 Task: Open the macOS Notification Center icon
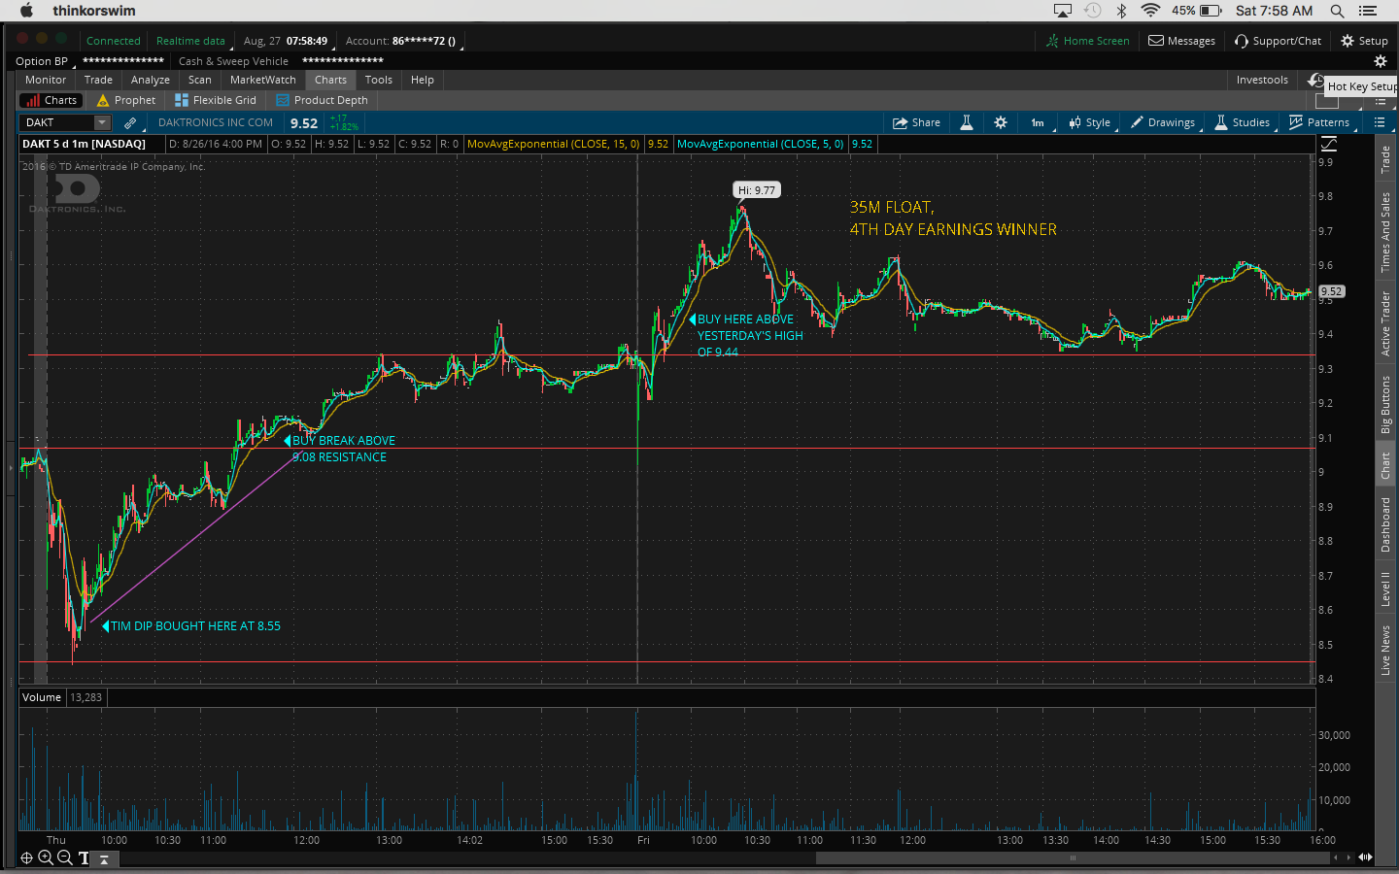[x=1368, y=11]
